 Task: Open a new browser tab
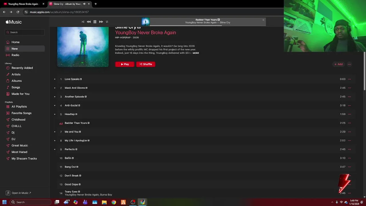[x=96, y=4]
